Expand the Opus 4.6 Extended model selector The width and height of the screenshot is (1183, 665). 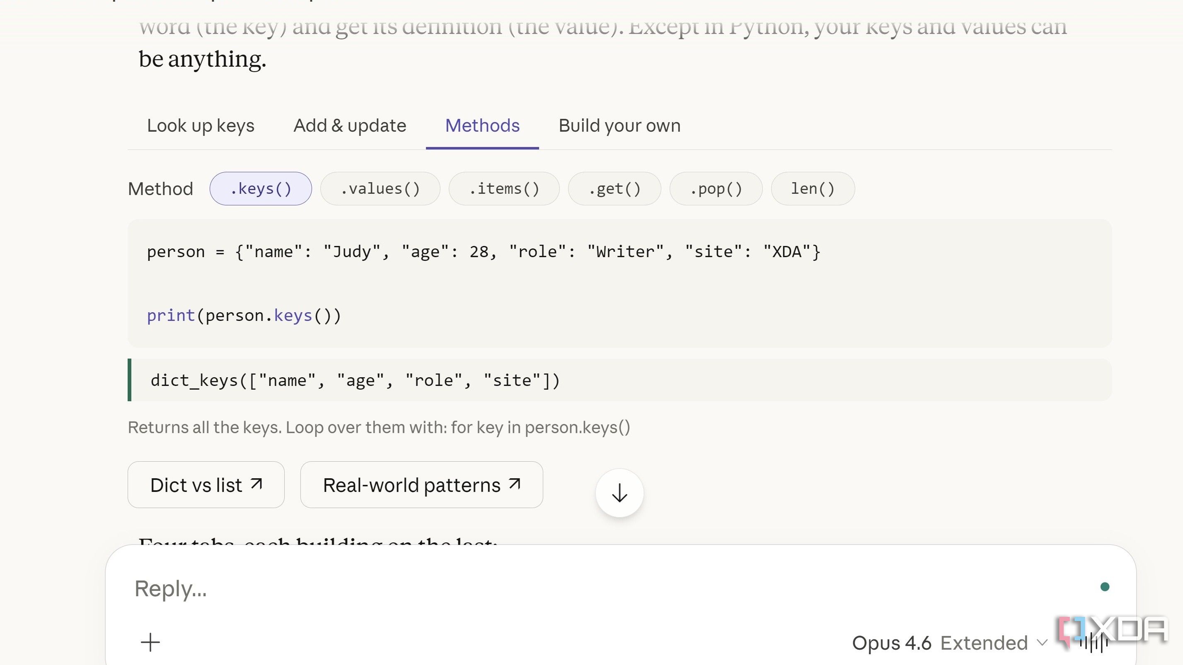(x=950, y=643)
